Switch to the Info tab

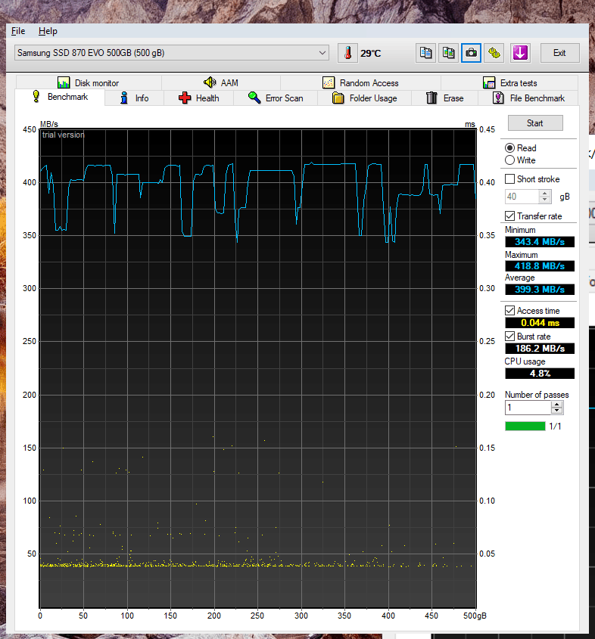tap(134, 98)
